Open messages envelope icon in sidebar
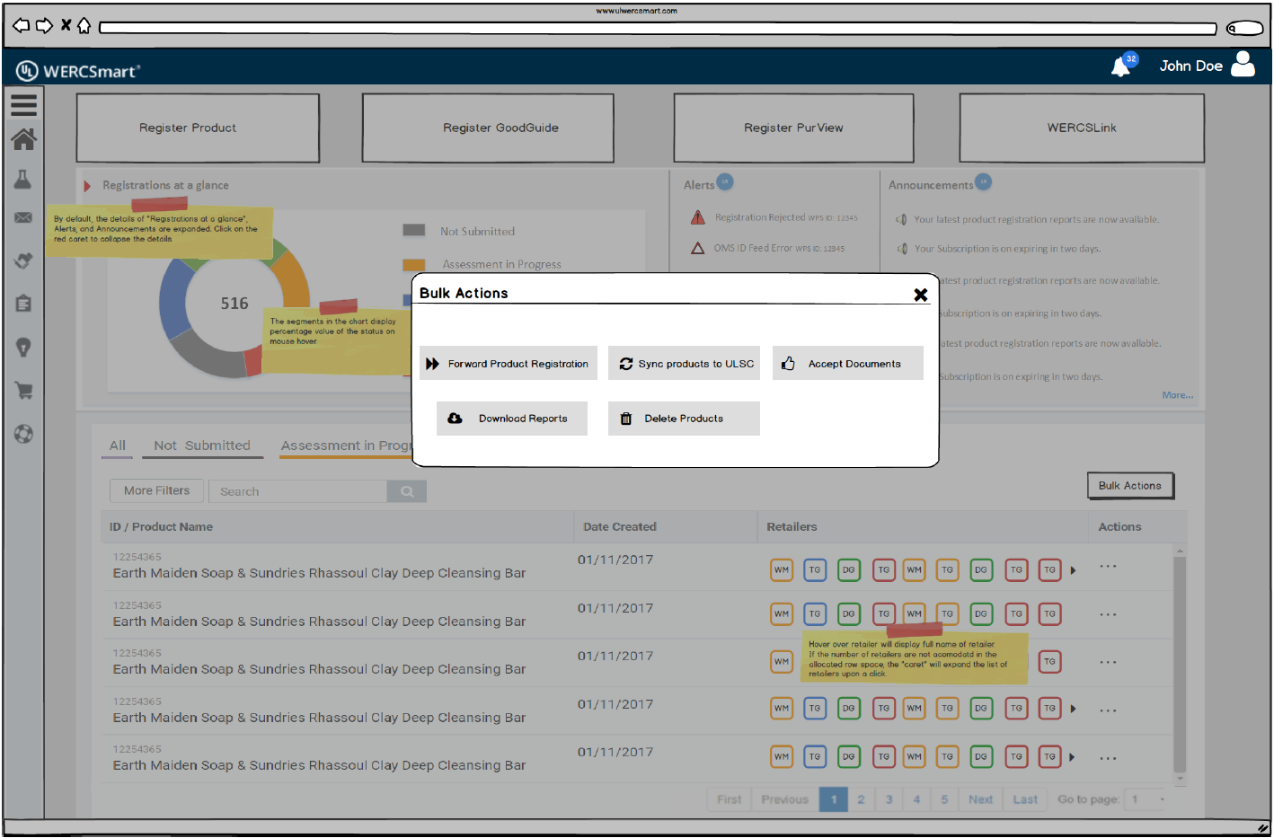The height and width of the screenshot is (838, 1274). [23, 217]
